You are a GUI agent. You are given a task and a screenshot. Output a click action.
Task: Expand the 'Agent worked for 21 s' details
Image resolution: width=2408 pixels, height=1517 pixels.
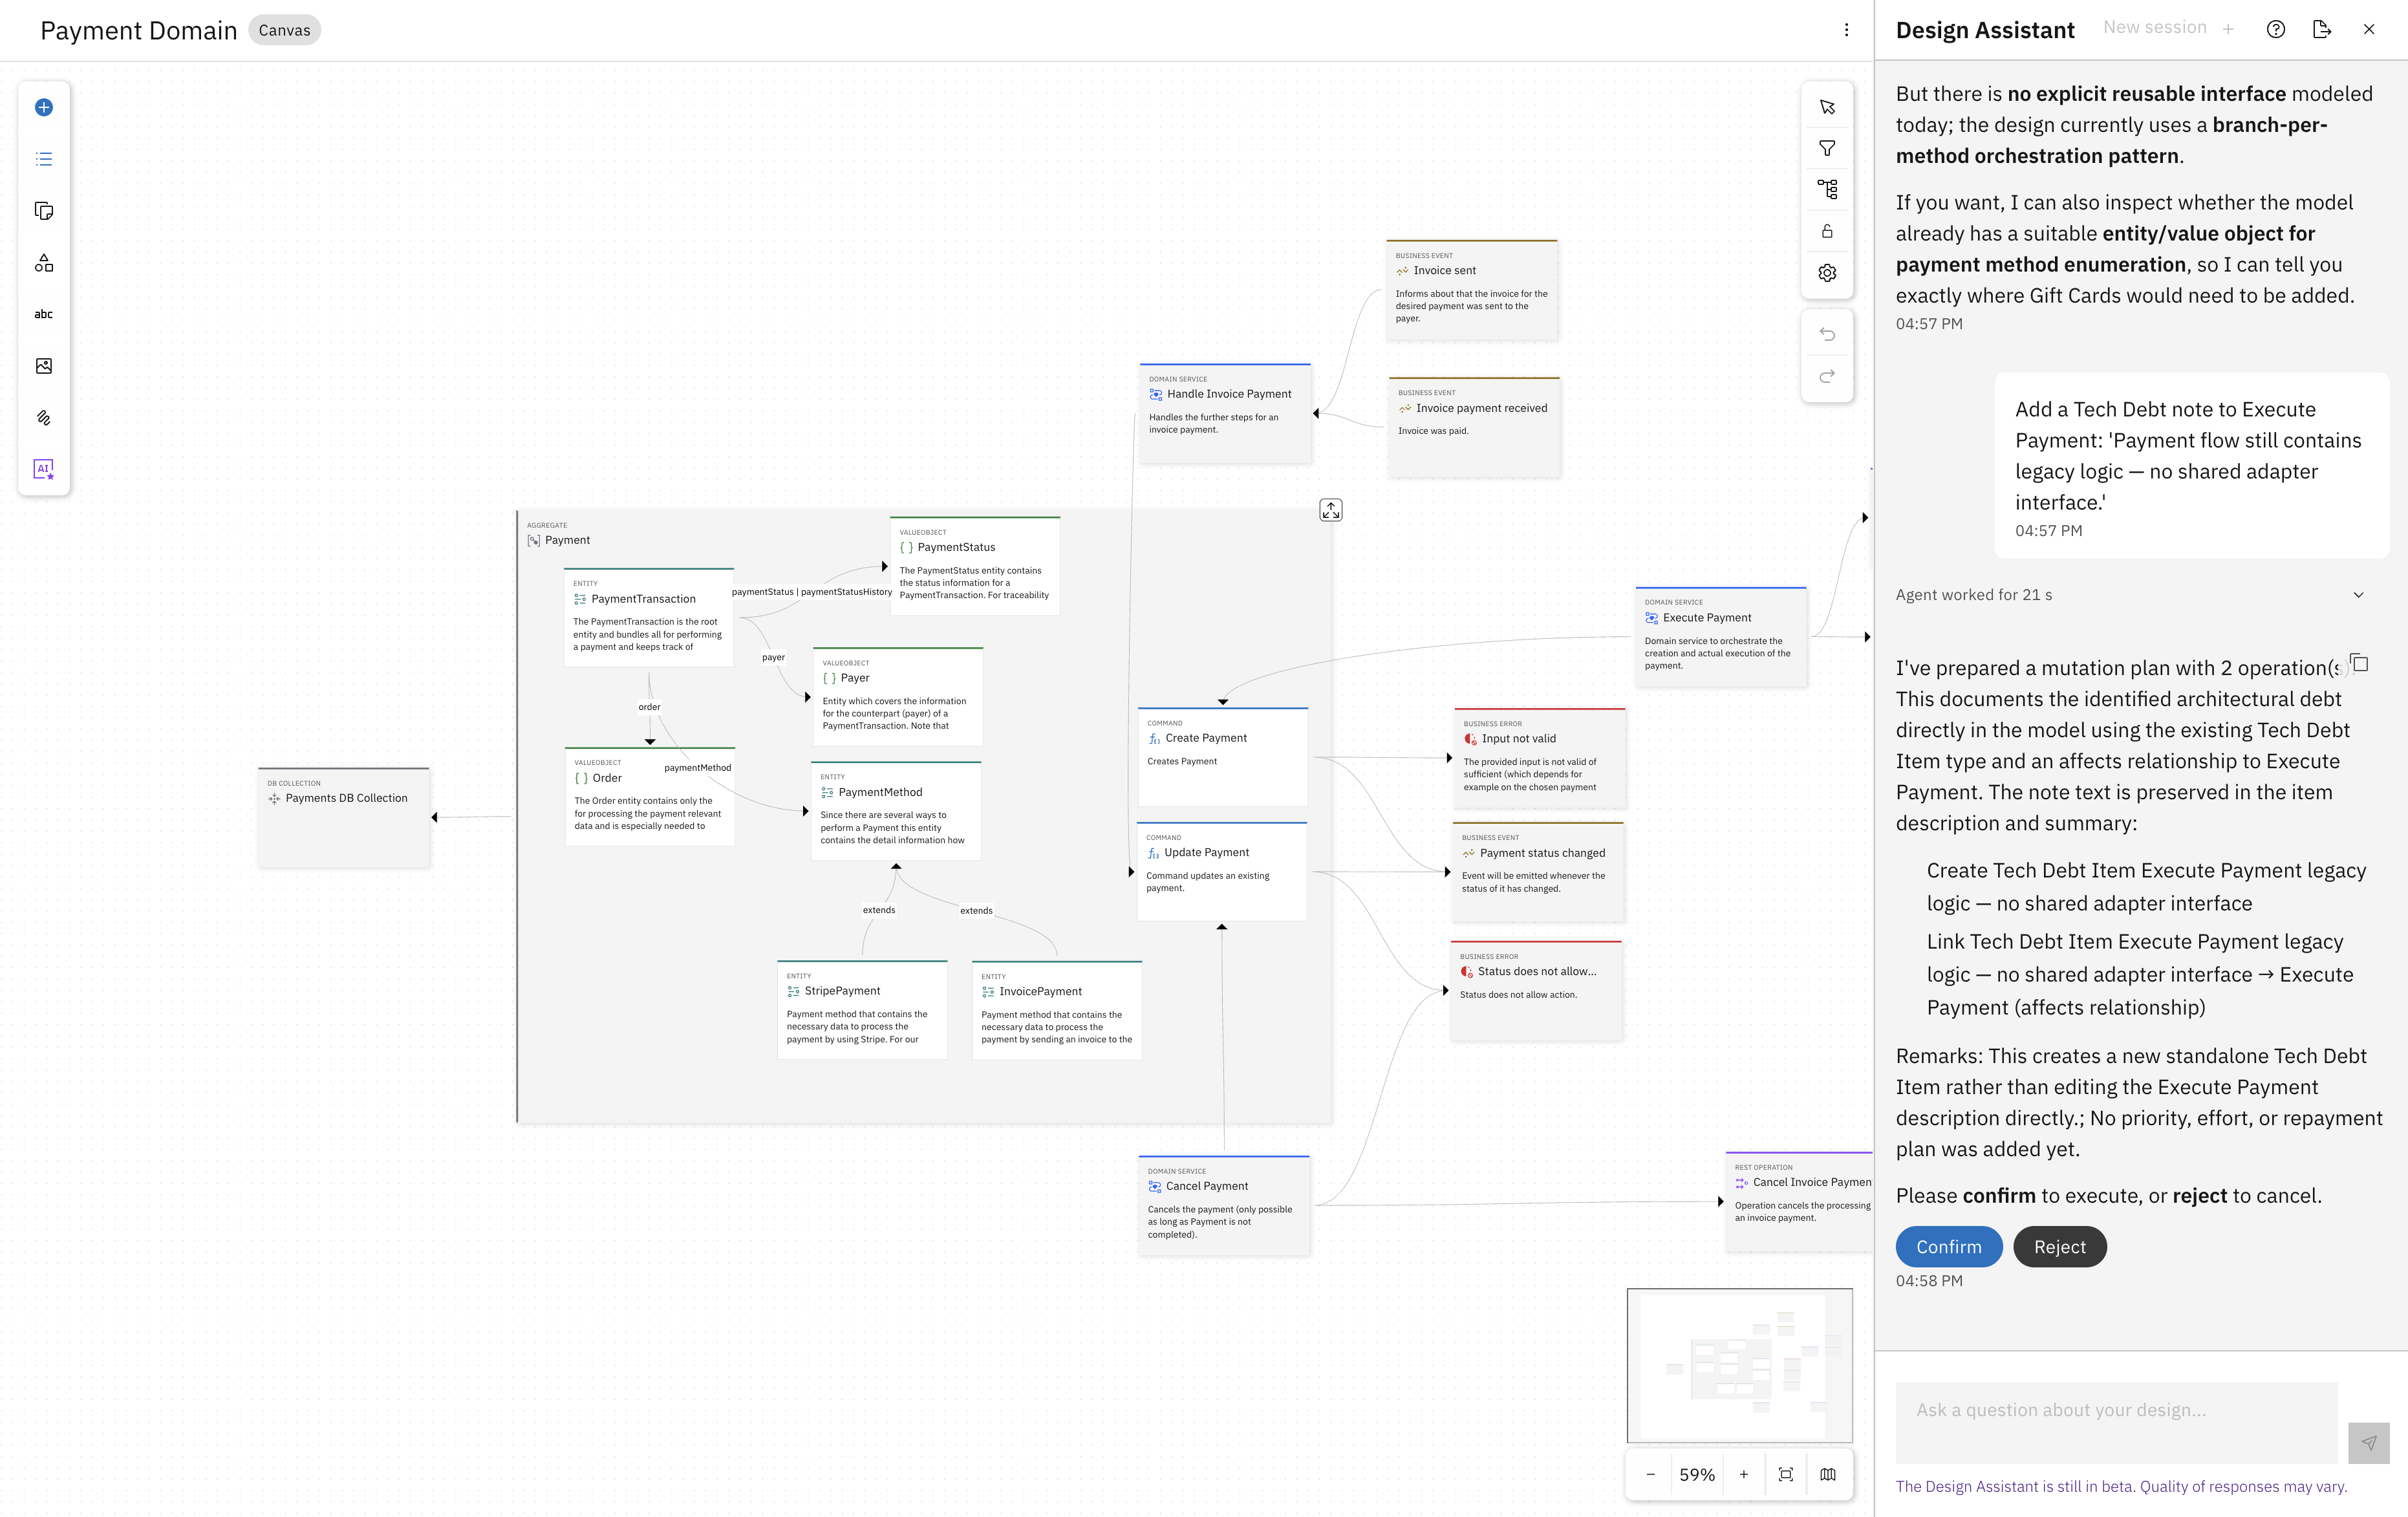2358,595
